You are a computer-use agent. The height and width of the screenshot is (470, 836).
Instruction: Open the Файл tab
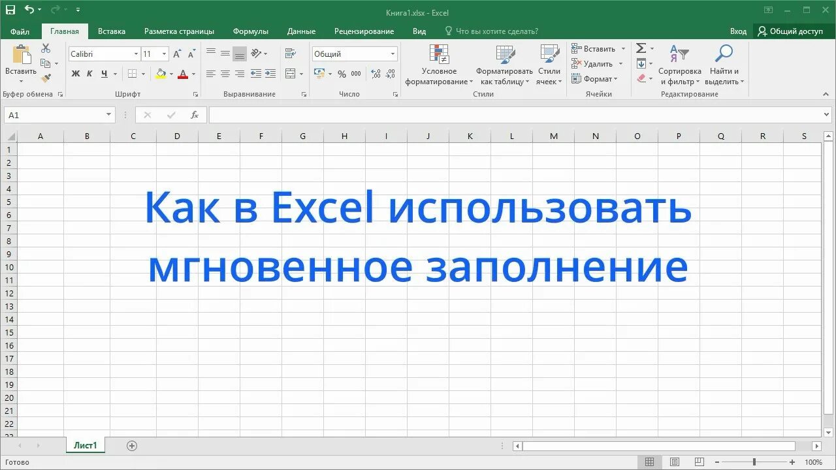(20, 31)
